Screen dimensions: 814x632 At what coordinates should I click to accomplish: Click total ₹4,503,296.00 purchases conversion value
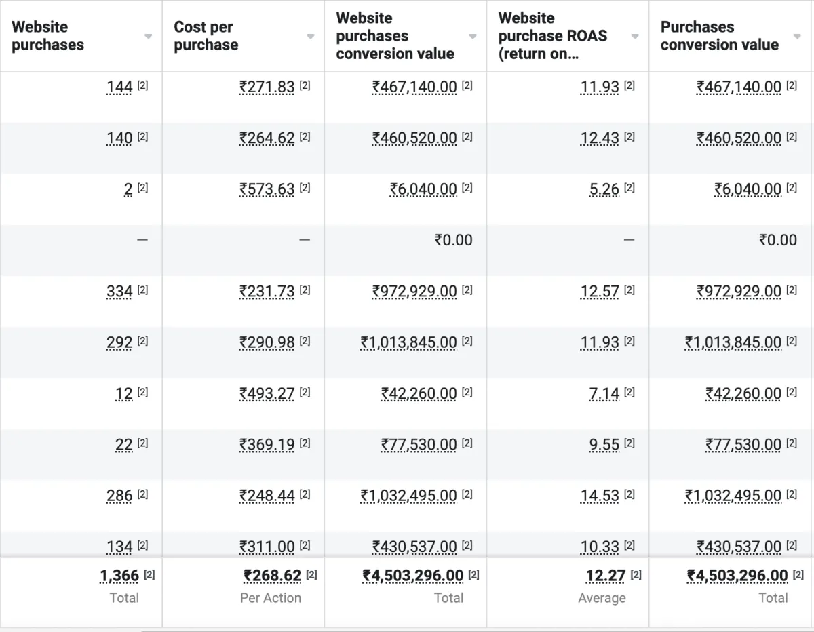pyautogui.click(x=737, y=576)
